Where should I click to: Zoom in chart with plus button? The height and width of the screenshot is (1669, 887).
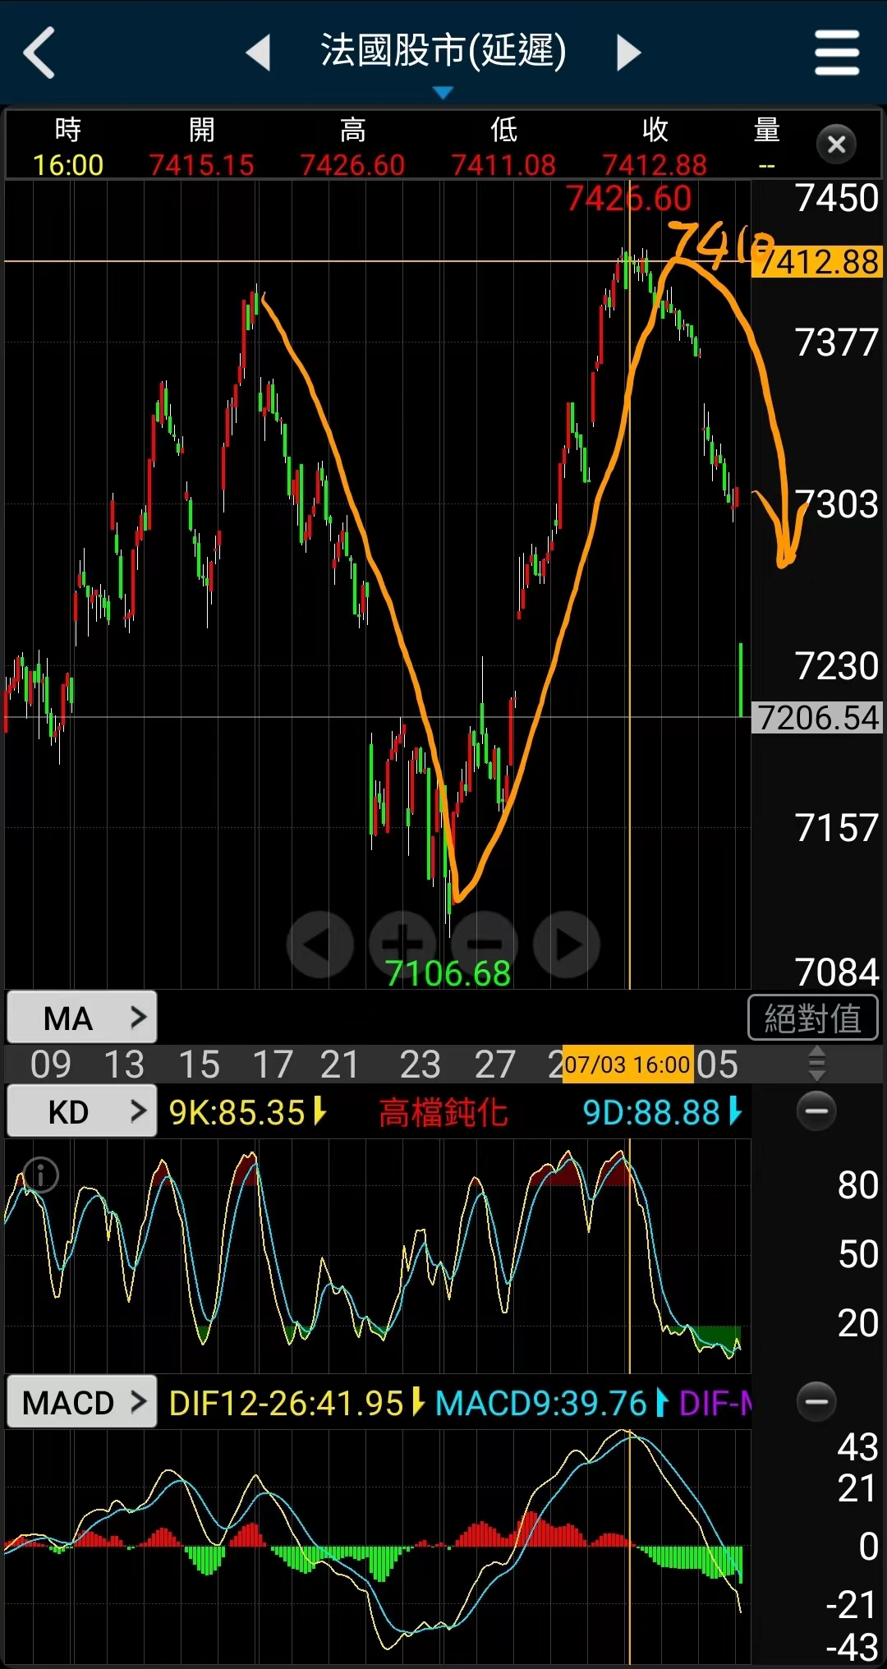pos(402,945)
